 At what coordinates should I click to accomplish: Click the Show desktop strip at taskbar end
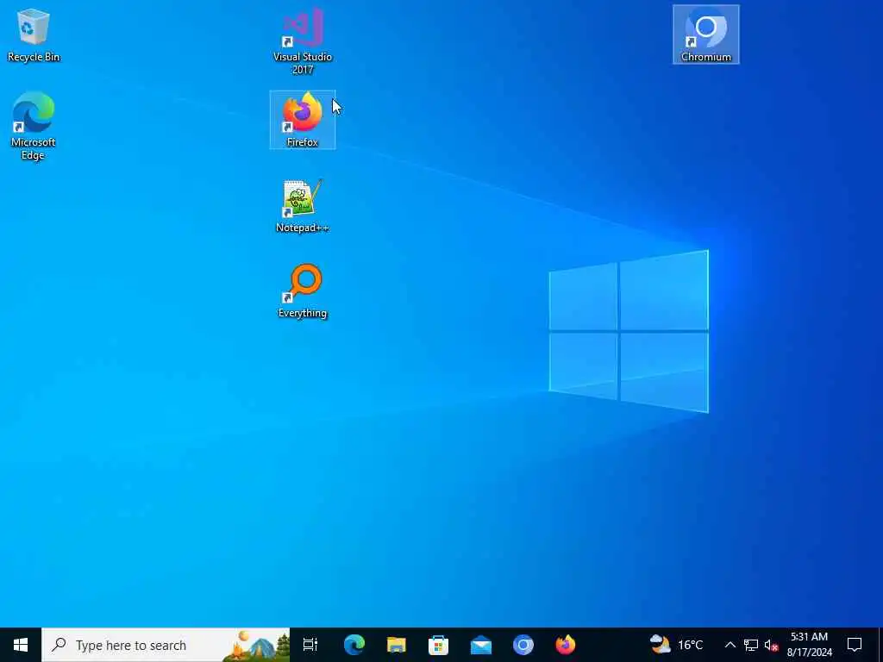point(880,645)
